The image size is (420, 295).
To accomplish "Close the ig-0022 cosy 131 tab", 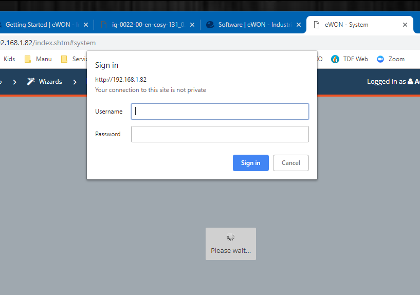I will [192, 25].
